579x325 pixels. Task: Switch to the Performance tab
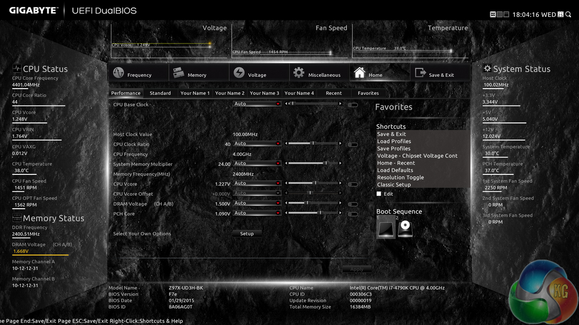coord(126,93)
